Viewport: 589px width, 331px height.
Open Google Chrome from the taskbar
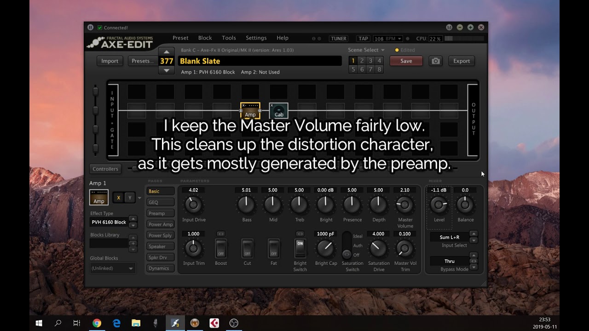(x=97, y=323)
